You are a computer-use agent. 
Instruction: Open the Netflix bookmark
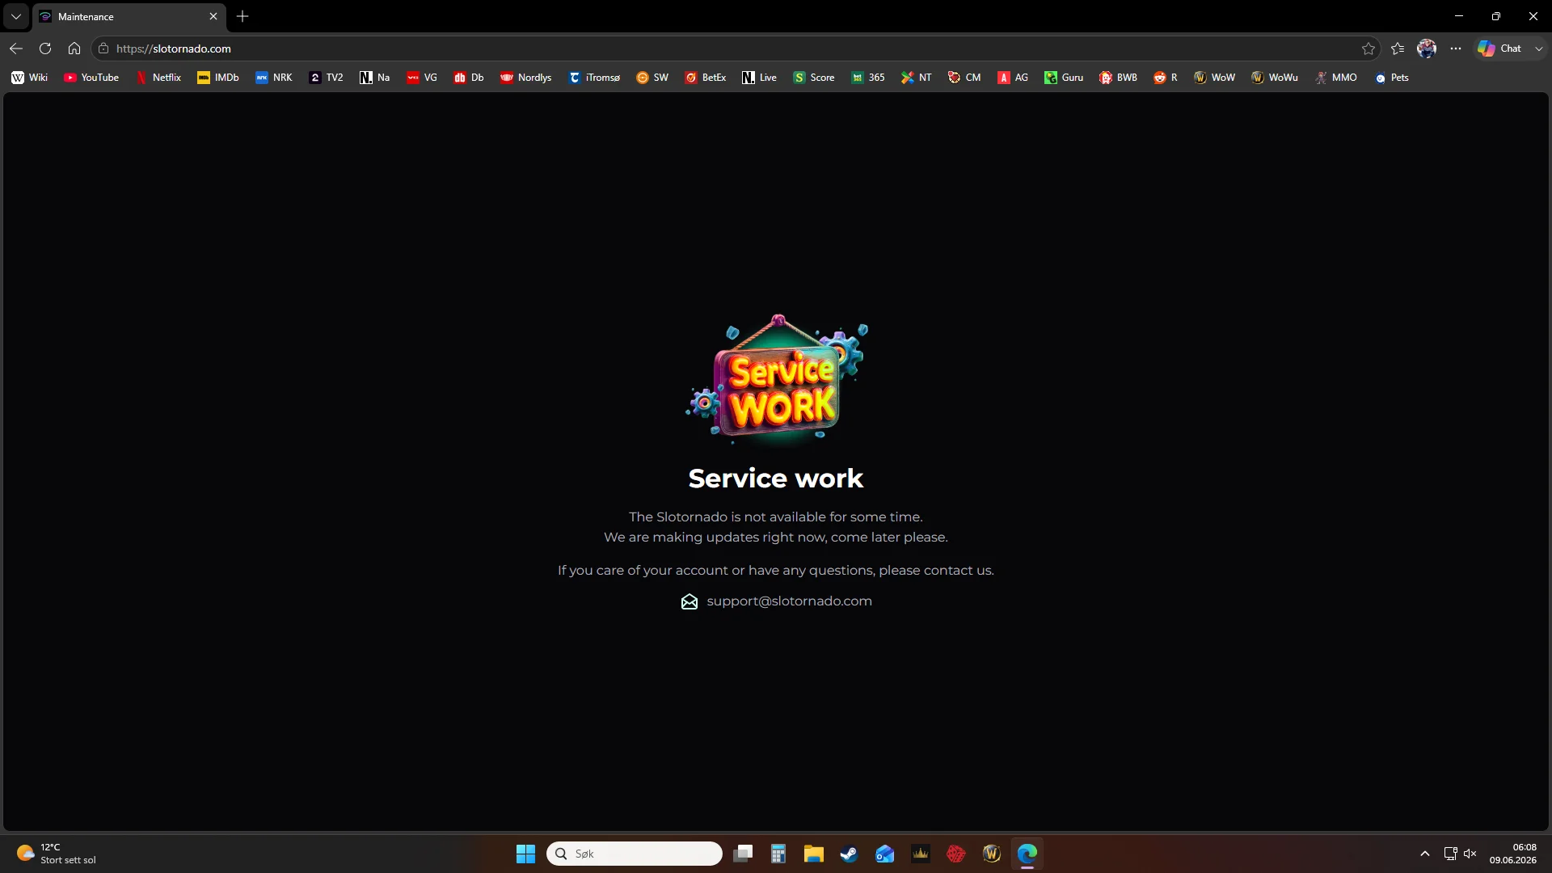(158, 78)
